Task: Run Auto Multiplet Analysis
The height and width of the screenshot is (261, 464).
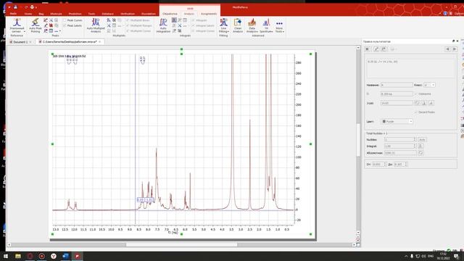Action: click(x=96, y=25)
